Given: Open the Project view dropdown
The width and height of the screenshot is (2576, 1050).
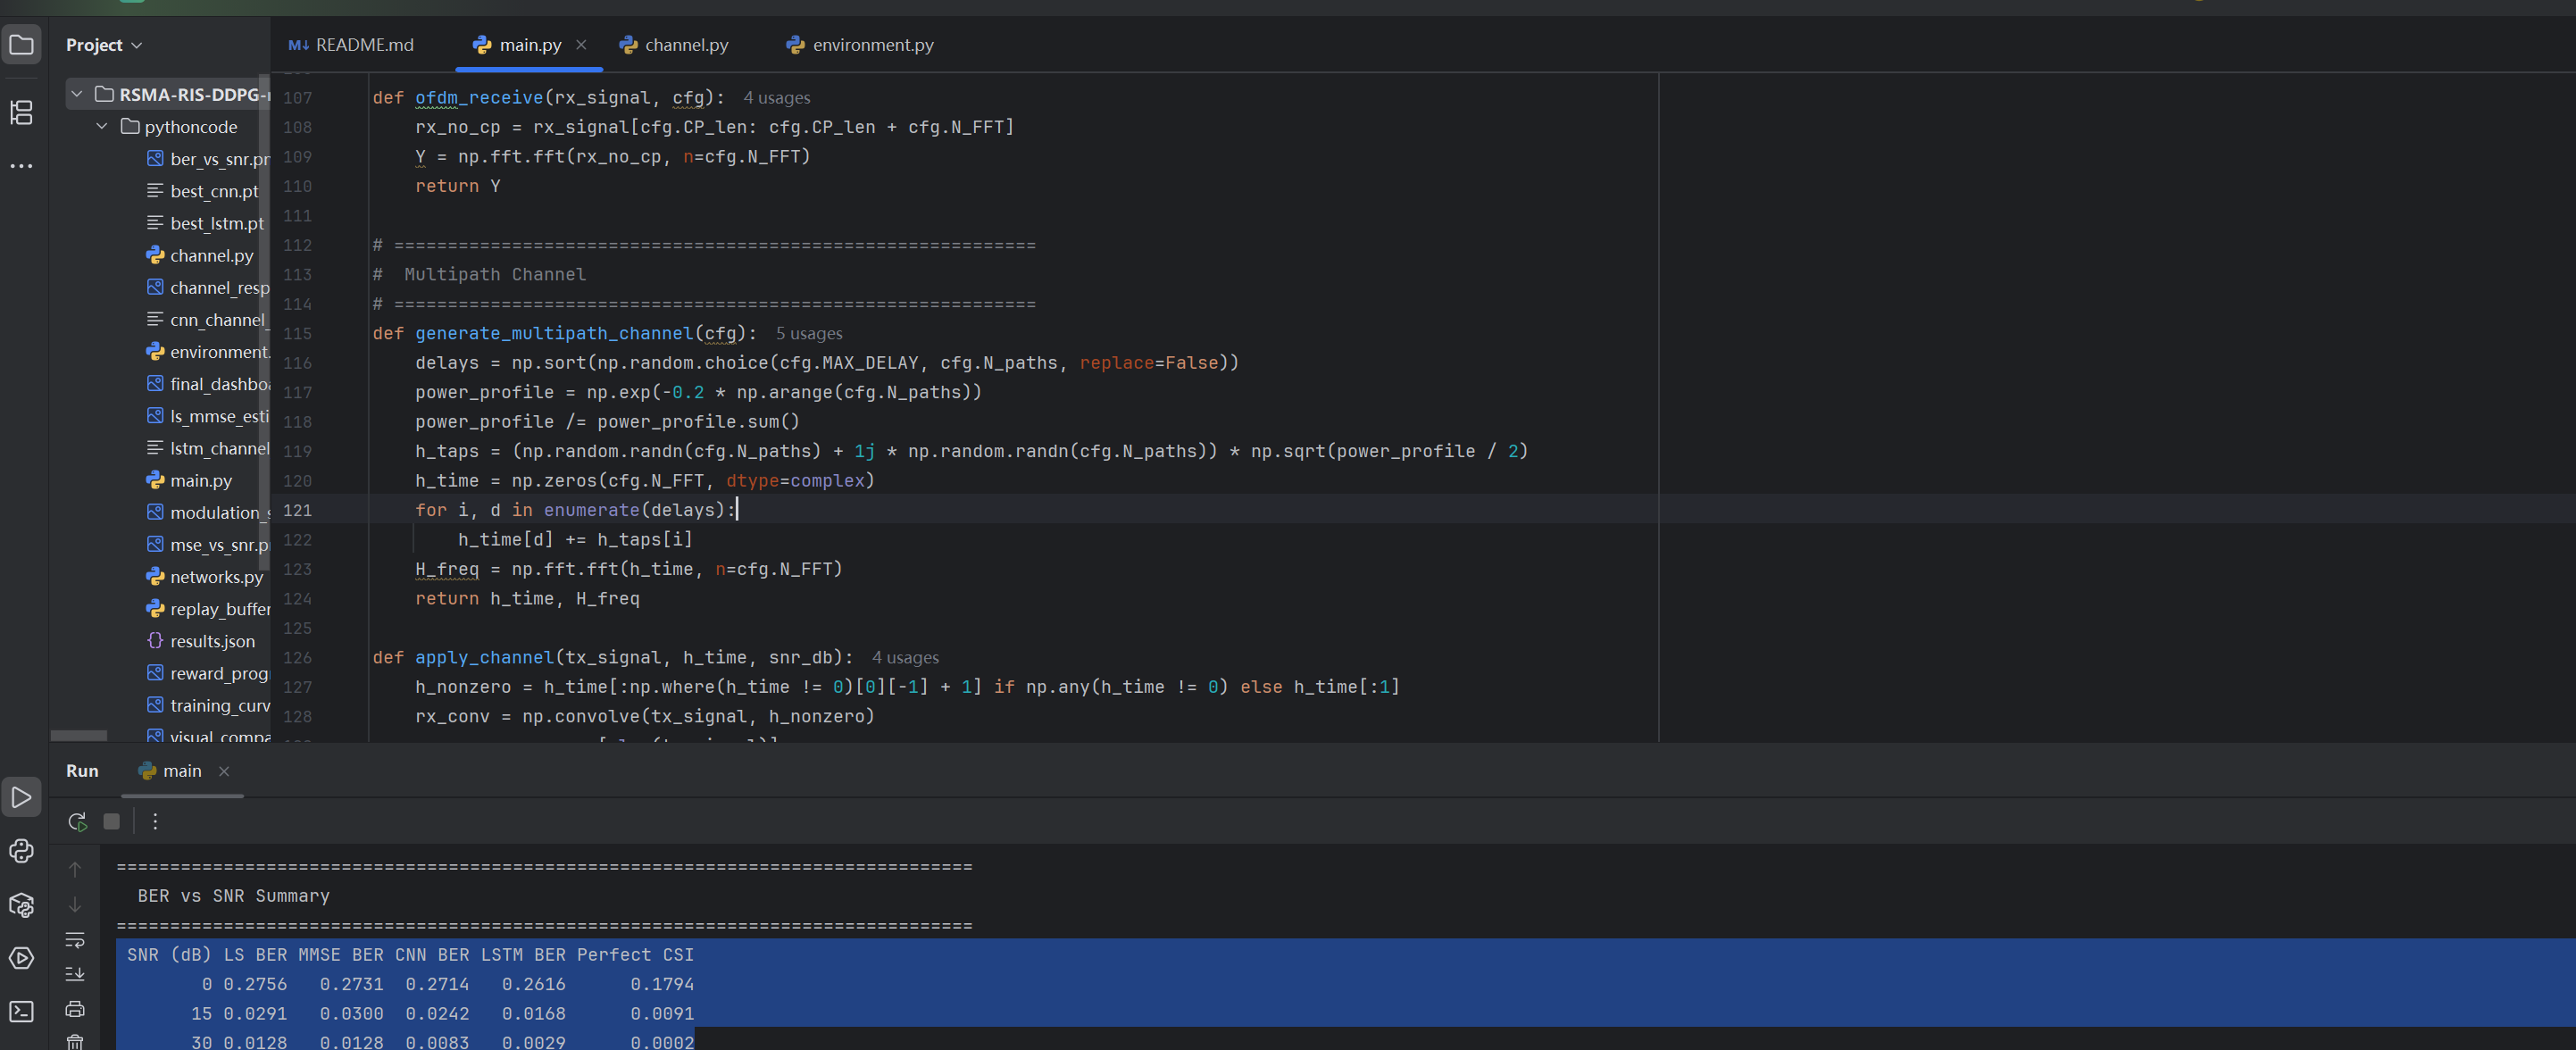Looking at the screenshot, I should [104, 45].
